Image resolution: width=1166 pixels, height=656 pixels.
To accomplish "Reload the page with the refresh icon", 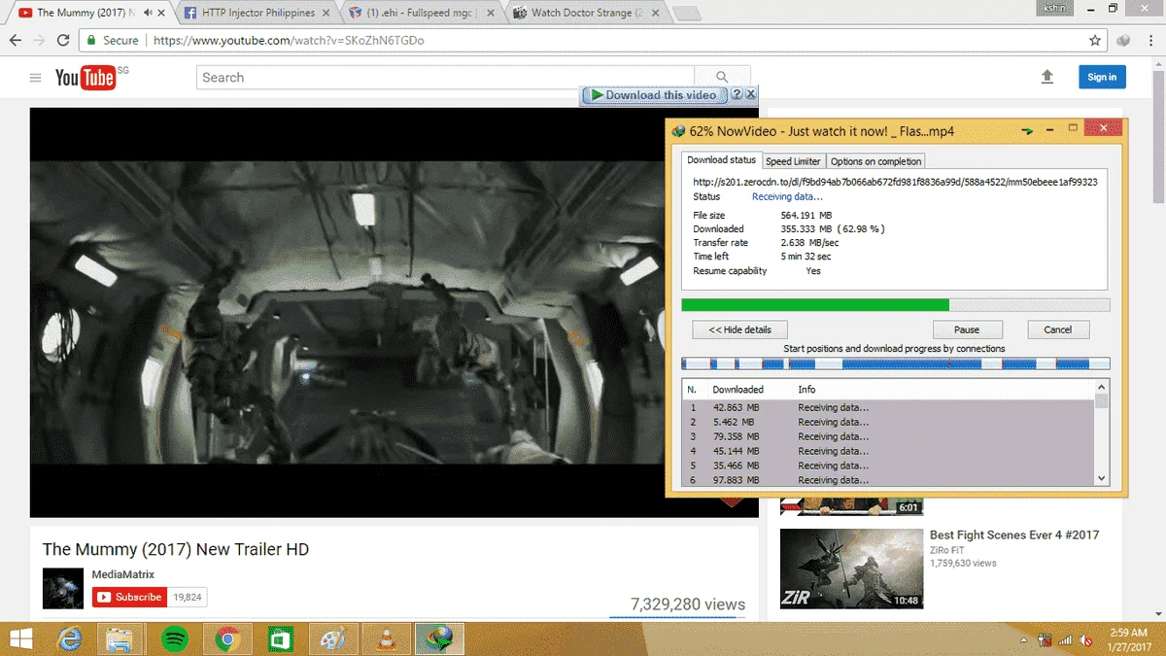I will (x=63, y=41).
